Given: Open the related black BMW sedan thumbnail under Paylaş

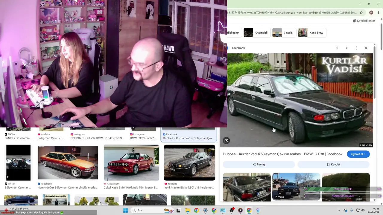Looking at the screenshot, I should 247,187.
